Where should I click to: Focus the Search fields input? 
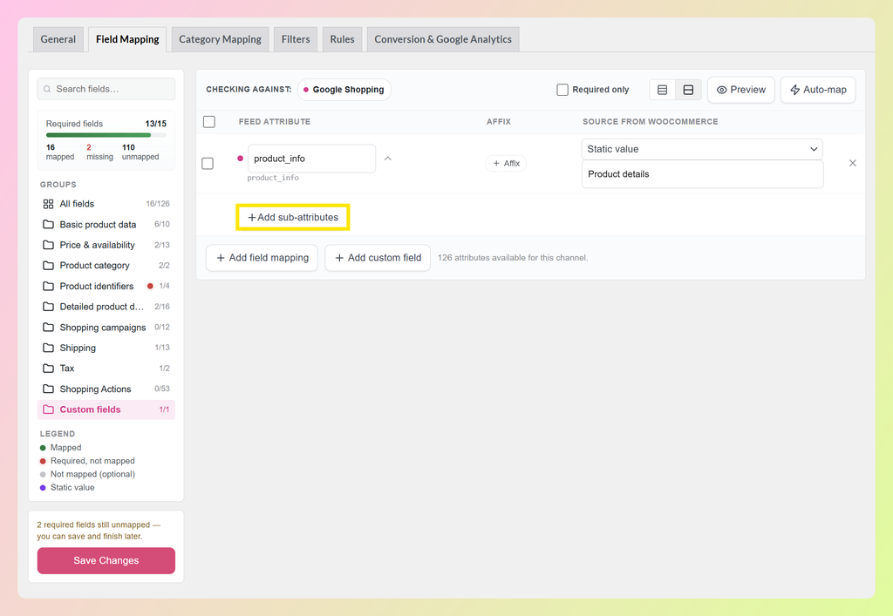point(106,89)
